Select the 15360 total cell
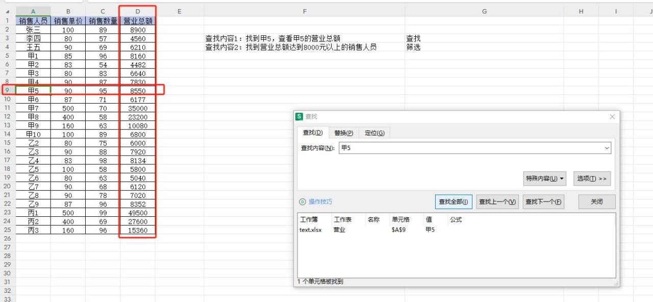 tap(138, 230)
